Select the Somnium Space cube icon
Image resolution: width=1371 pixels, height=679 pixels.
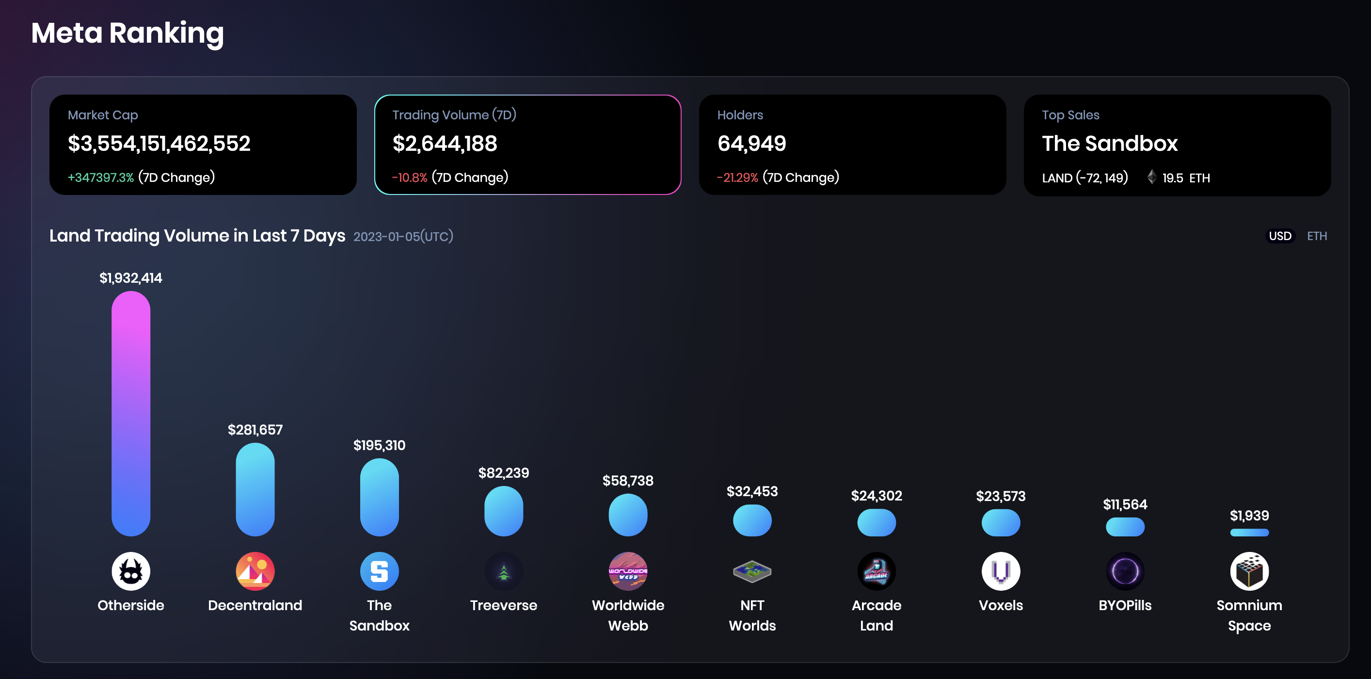(1249, 571)
